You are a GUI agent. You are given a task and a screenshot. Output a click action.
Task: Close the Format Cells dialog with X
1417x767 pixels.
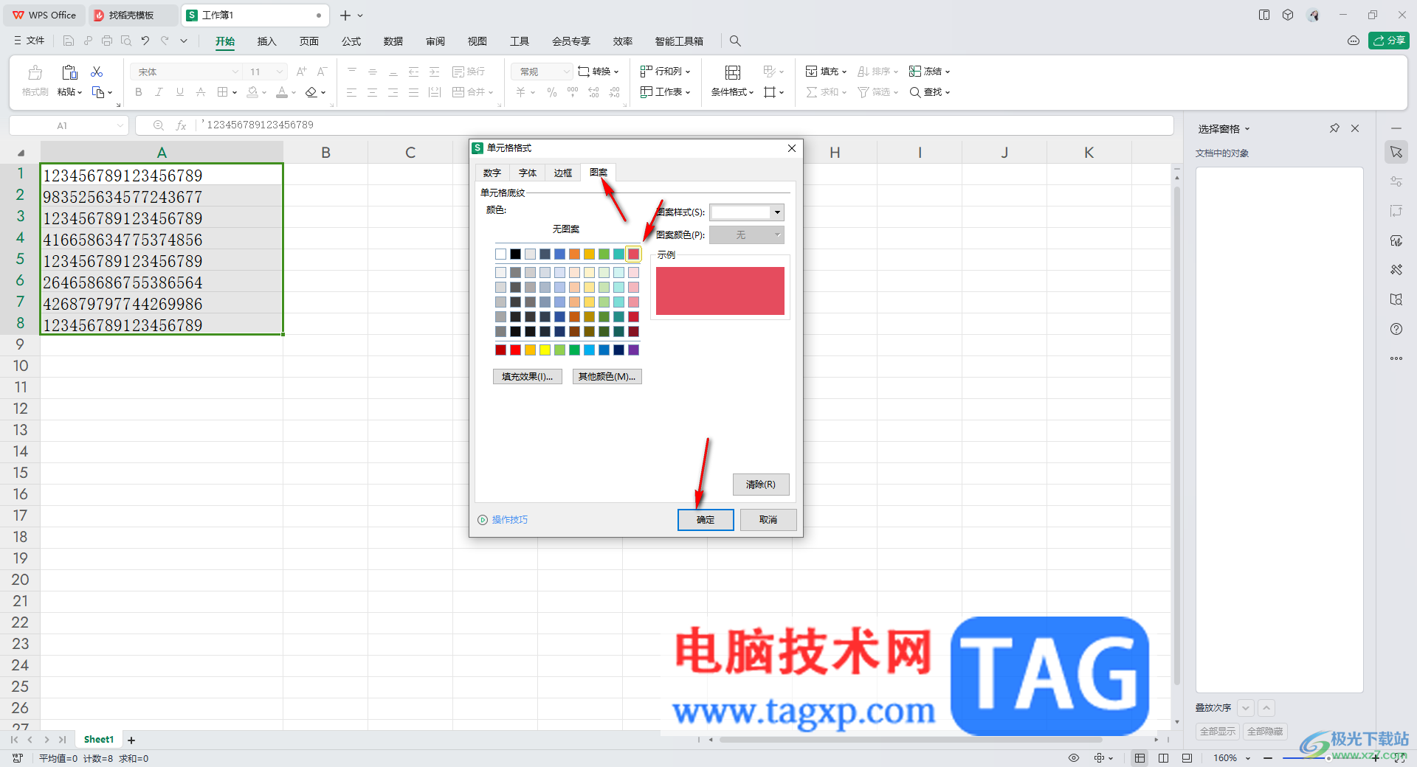792,148
